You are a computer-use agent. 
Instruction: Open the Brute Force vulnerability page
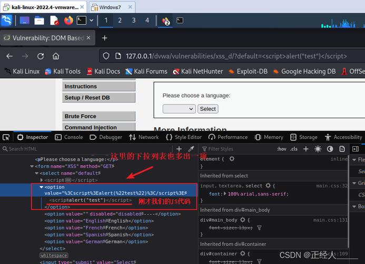(x=98, y=116)
